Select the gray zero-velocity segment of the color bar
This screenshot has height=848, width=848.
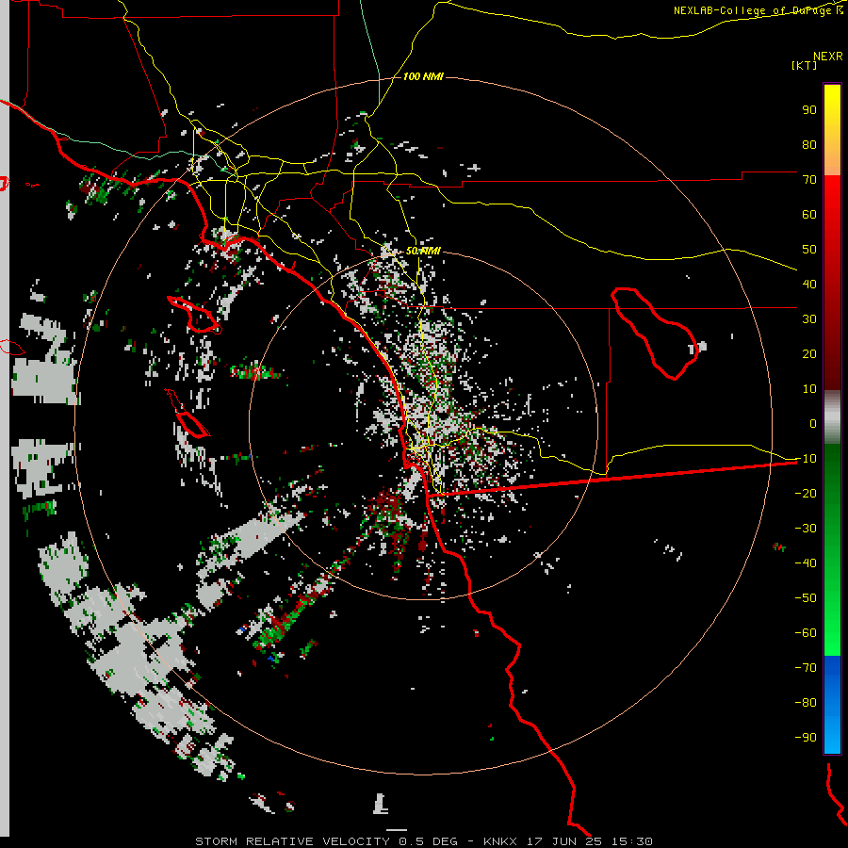pyautogui.click(x=832, y=417)
